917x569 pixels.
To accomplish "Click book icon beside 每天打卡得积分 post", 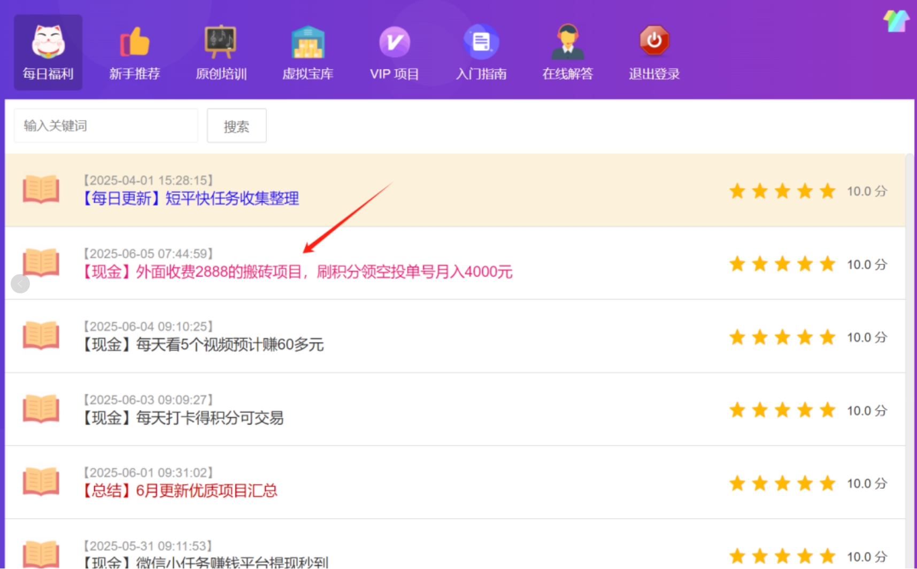I will point(41,409).
